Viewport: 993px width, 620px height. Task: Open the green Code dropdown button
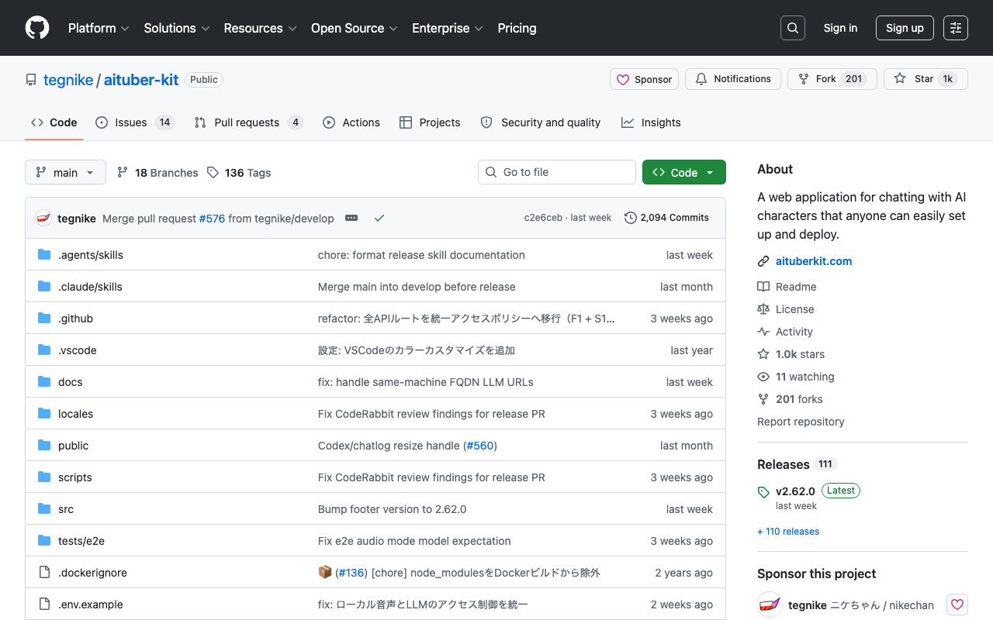(684, 172)
